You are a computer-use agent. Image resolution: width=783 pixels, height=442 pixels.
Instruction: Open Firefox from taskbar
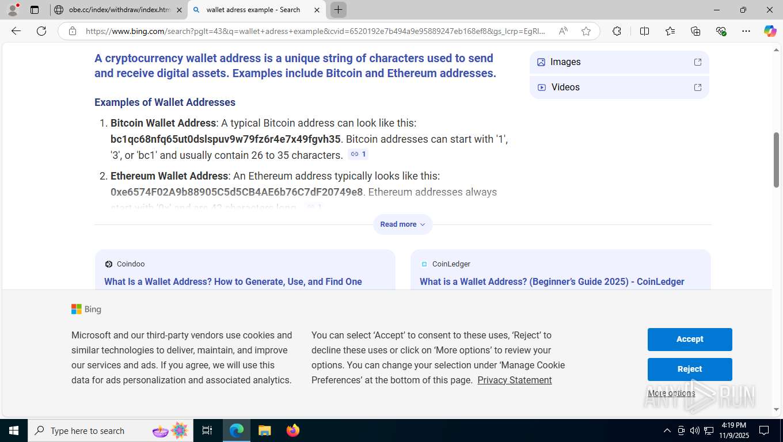click(x=292, y=430)
